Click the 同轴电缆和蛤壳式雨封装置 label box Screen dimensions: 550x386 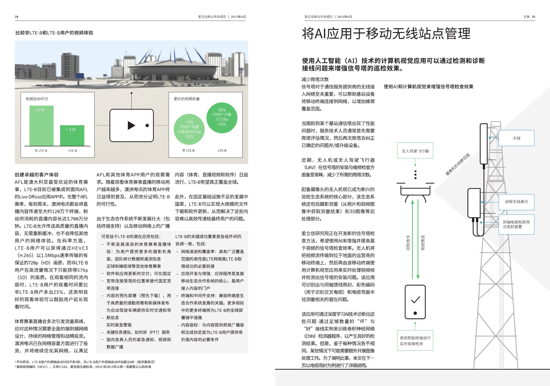tap(516, 224)
